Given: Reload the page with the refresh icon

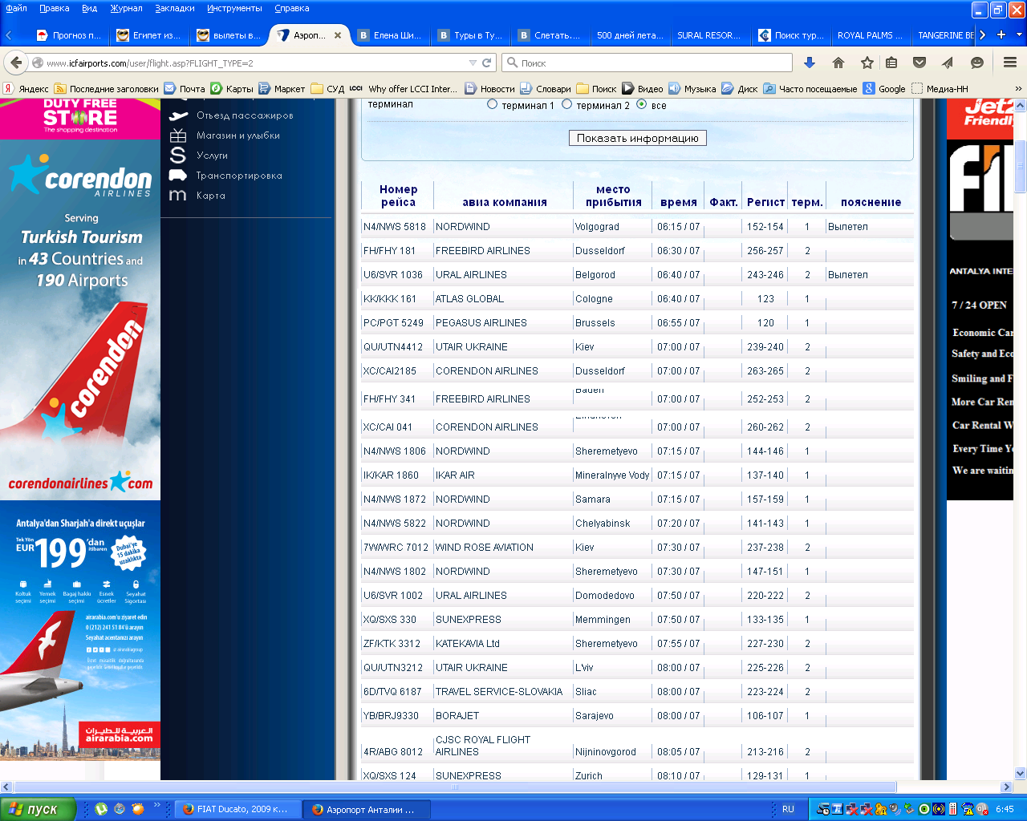Looking at the screenshot, I should pos(486,63).
